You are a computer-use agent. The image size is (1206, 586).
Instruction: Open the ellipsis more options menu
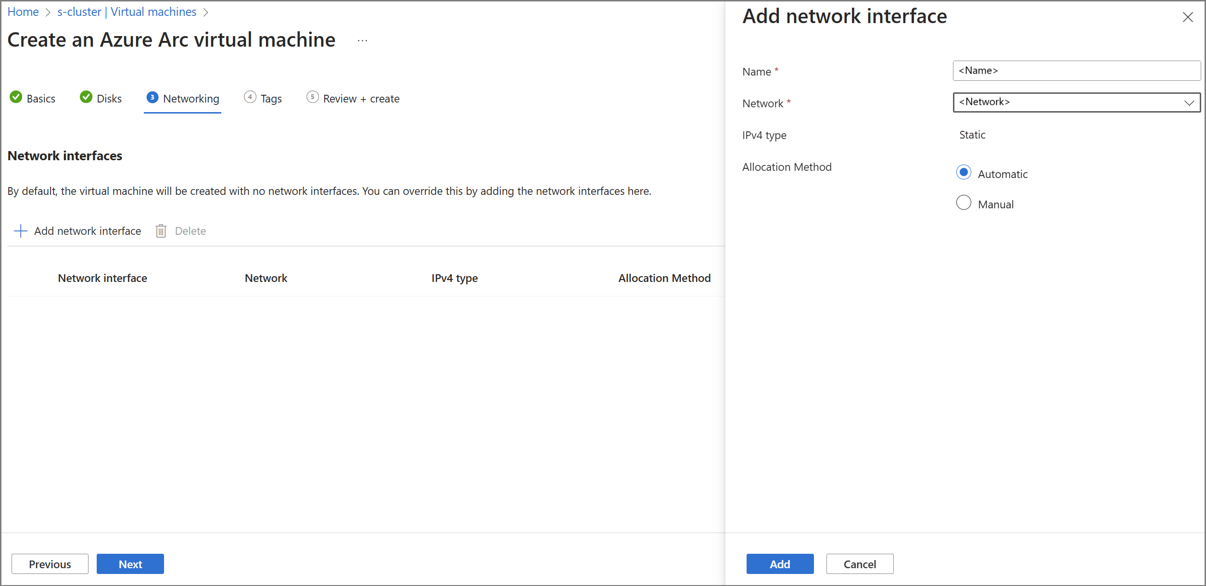point(363,41)
